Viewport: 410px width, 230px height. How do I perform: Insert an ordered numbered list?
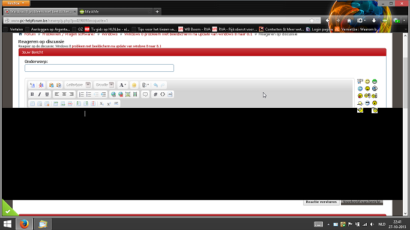81,95
